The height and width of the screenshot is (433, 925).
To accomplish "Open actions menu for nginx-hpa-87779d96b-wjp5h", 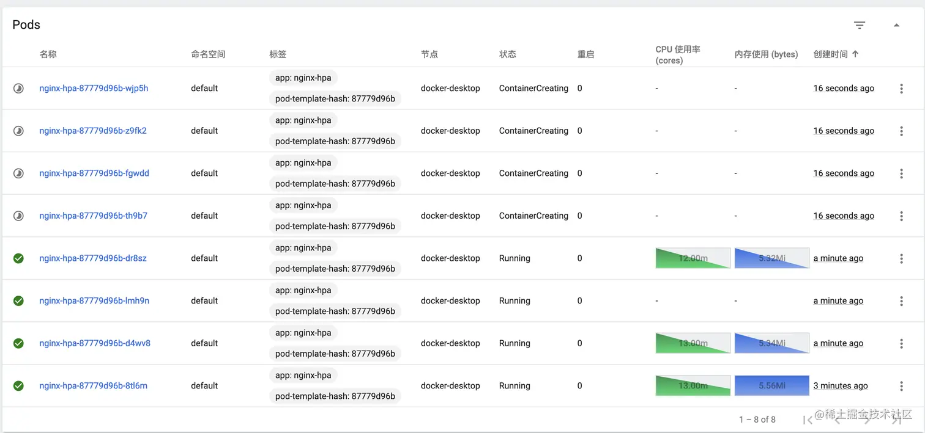I will click(901, 89).
